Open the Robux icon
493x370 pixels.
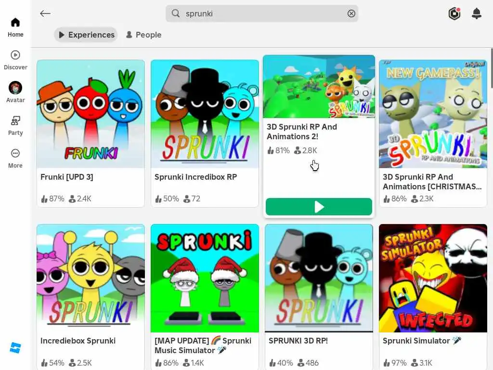click(x=454, y=13)
